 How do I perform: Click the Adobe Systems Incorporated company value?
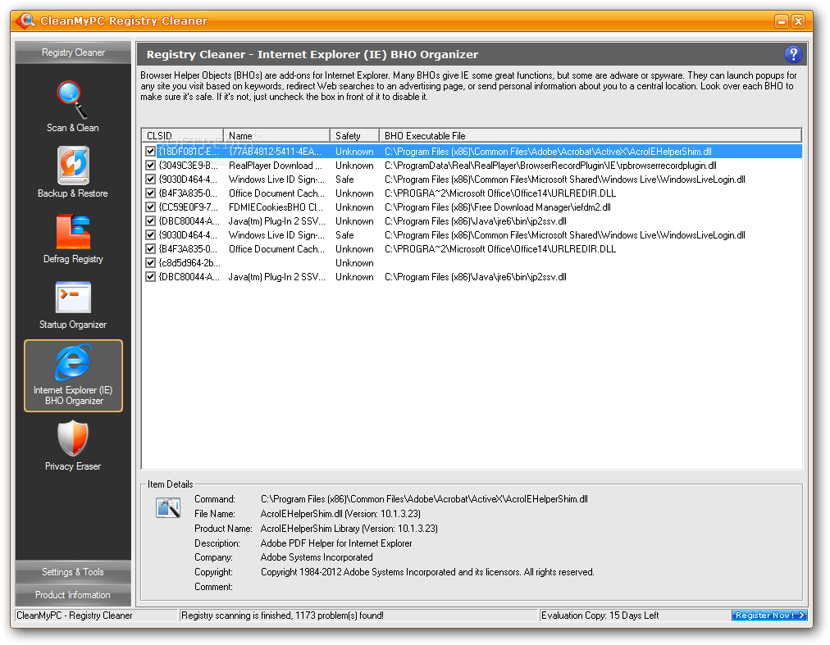[x=317, y=557]
